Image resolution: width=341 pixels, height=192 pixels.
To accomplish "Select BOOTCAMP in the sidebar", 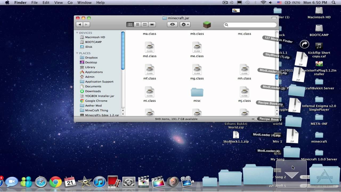I will tap(93, 42).
